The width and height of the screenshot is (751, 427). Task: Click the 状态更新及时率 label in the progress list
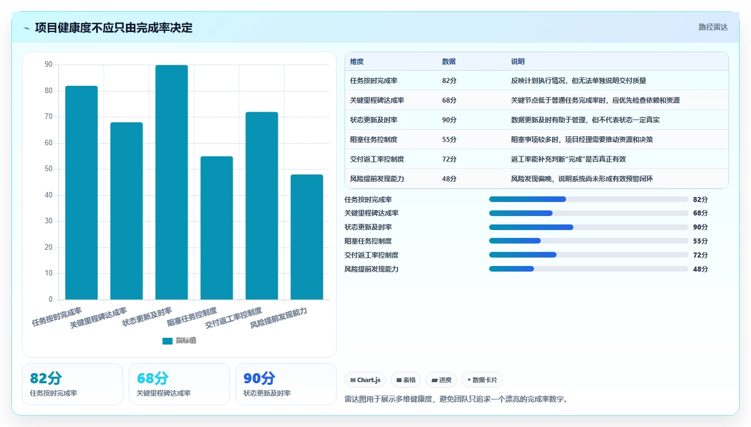(368, 227)
